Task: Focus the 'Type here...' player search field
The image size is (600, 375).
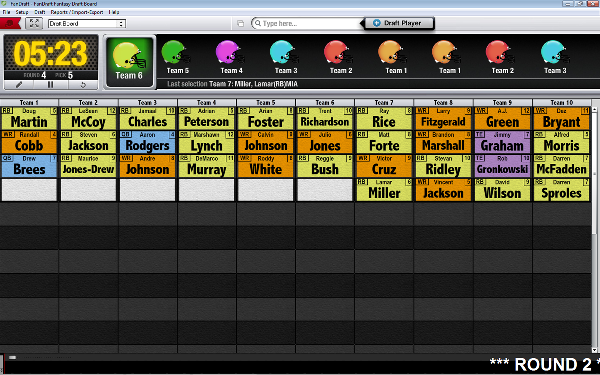Action: pyautogui.click(x=307, y=23)
